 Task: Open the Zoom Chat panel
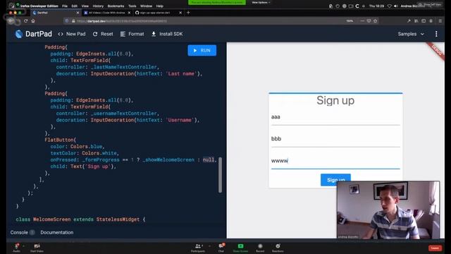[x=221, y=248]
